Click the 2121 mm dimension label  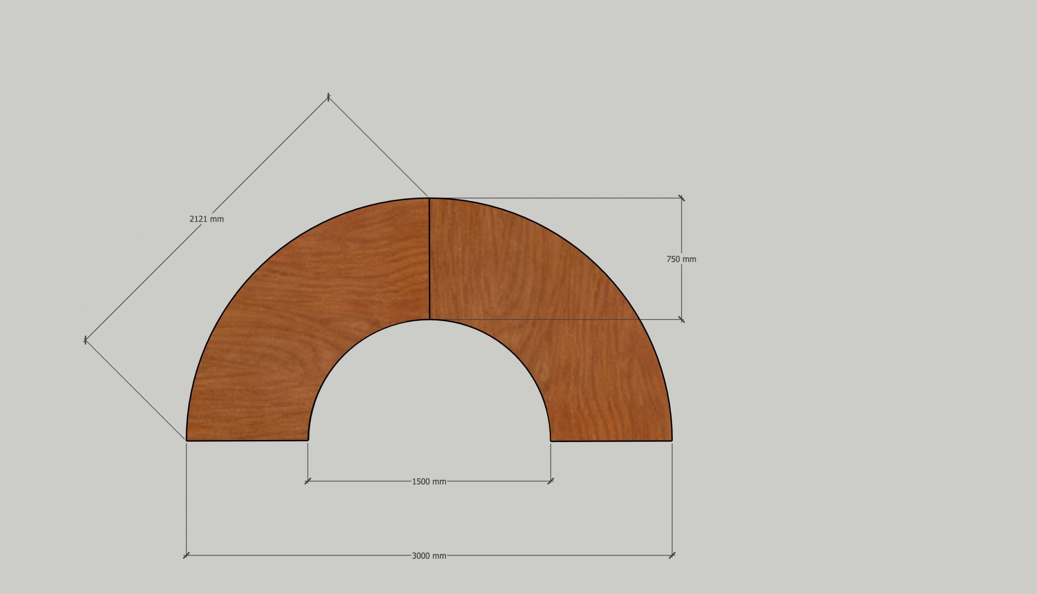[206, 219]
